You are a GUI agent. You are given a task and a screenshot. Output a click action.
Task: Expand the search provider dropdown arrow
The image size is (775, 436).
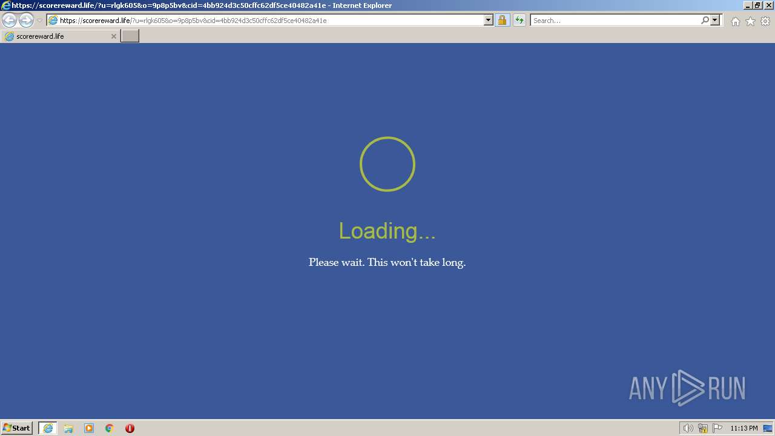coord(715,20)
